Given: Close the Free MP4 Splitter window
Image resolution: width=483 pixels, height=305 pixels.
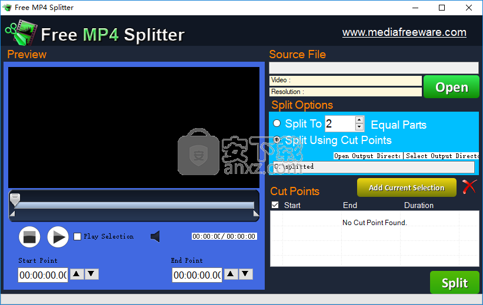Looking at the screenshot, I should (x=468, y=8).
